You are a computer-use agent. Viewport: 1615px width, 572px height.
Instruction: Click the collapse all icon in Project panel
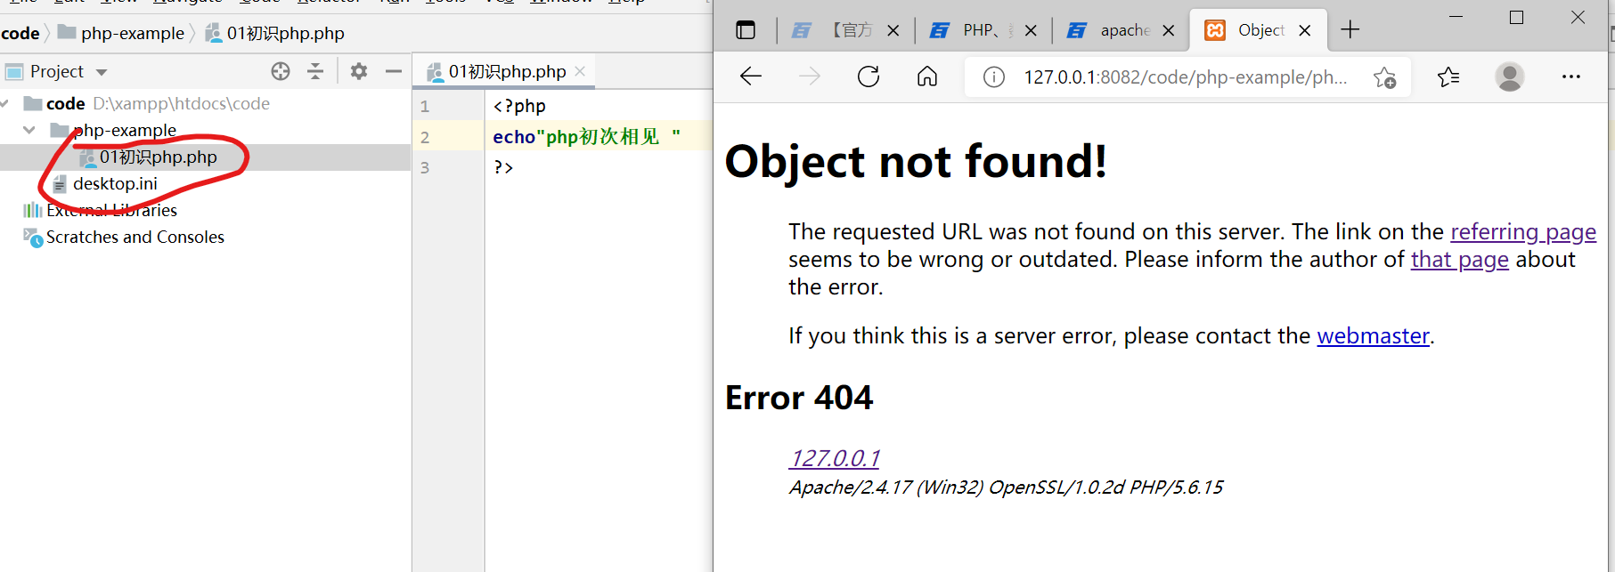click(x=315, y=71)
